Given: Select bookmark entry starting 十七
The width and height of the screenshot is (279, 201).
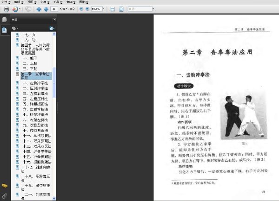Looking at the screenshot, I should 35,169.
